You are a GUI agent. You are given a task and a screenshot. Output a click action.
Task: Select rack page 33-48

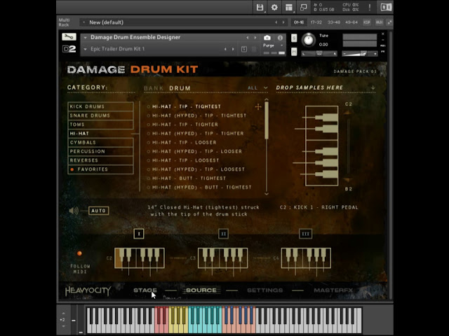(x=334, y=22)
